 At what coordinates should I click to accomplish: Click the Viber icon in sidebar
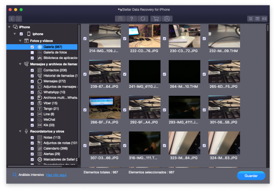pyautogui.click(x=40, y=103)
